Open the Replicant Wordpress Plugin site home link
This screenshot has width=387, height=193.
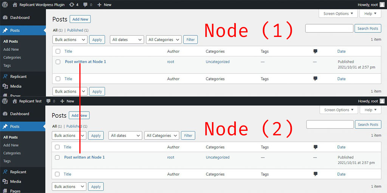pyautogui.click(x=39, y=5)
